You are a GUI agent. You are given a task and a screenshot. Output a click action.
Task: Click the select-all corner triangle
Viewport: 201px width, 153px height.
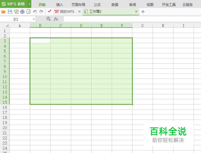[x=7, y=26]
